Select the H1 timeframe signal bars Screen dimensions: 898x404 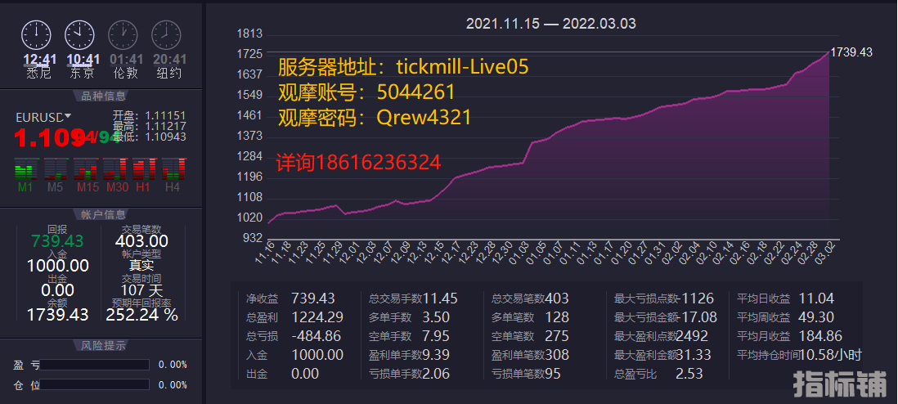(x=144, y=169)
